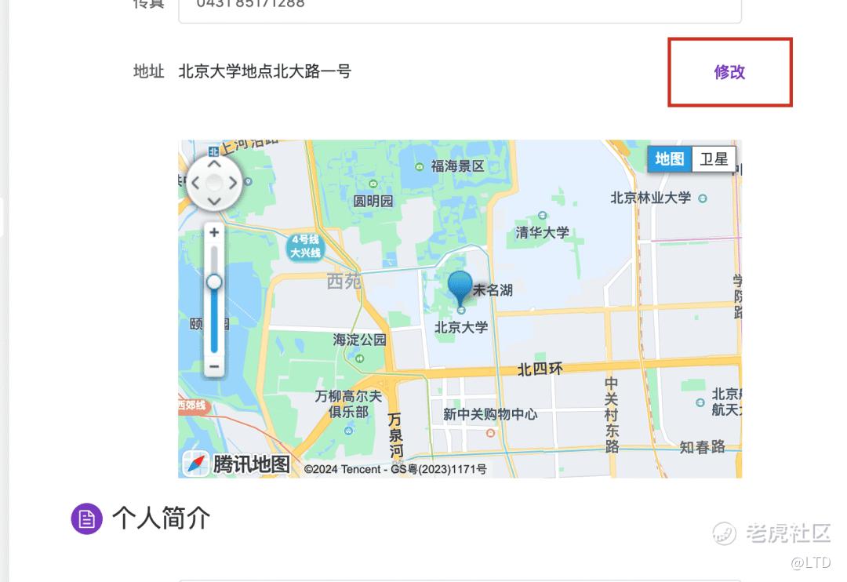Click the 4号线大兴线 subway badge
Viewport: 847px width, 582px height.
(x=305, y=246)
